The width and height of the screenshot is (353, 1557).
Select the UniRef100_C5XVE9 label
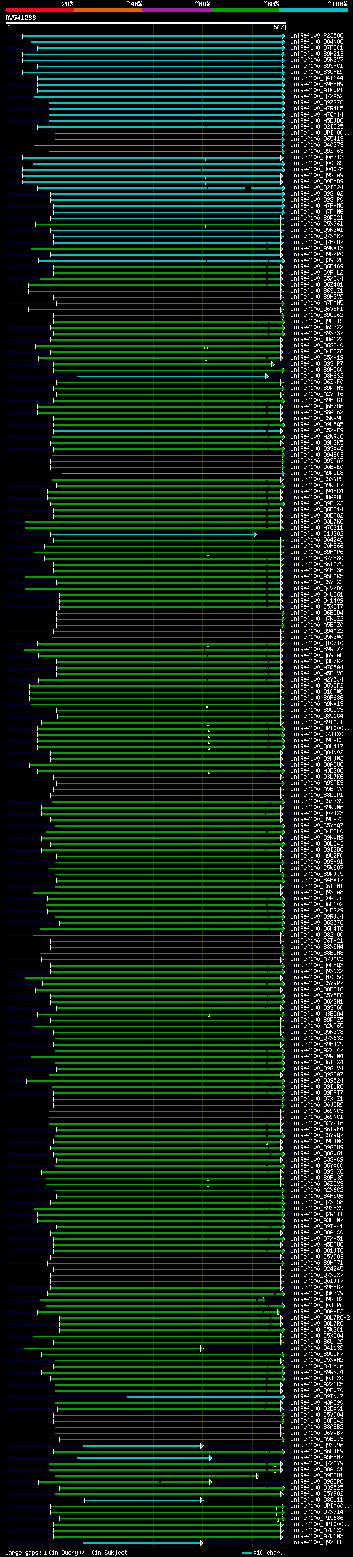[316, 431]
